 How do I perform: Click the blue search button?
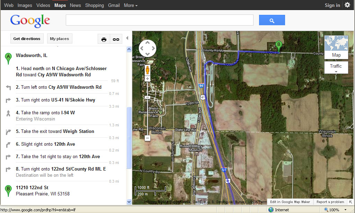pyautogui.click(x=272, y=20)
